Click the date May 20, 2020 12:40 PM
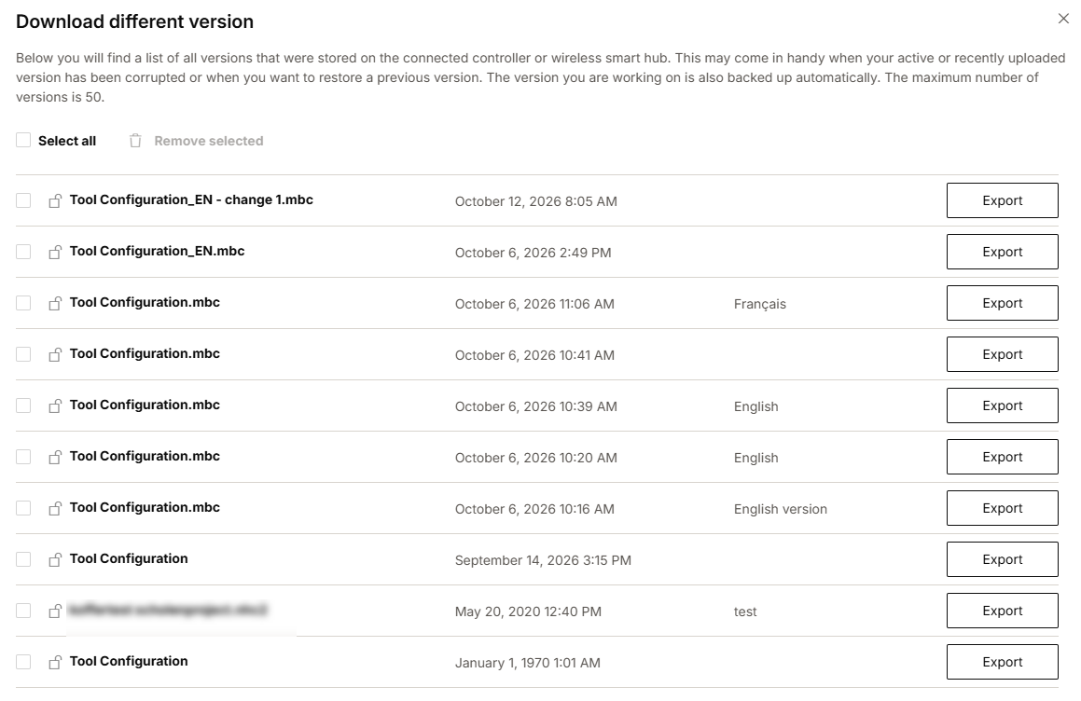Viewport: 1081px width, 701px height. (x=528, y=612)
